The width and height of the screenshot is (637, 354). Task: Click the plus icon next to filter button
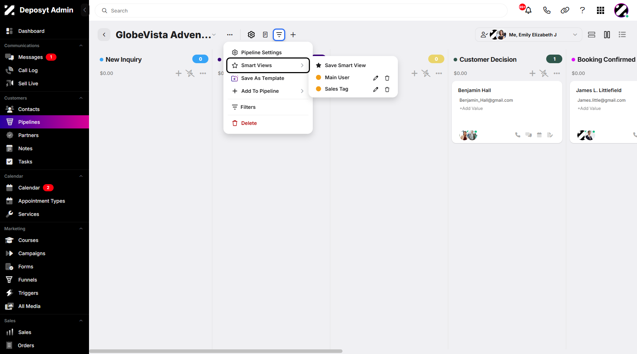point(293,35)
